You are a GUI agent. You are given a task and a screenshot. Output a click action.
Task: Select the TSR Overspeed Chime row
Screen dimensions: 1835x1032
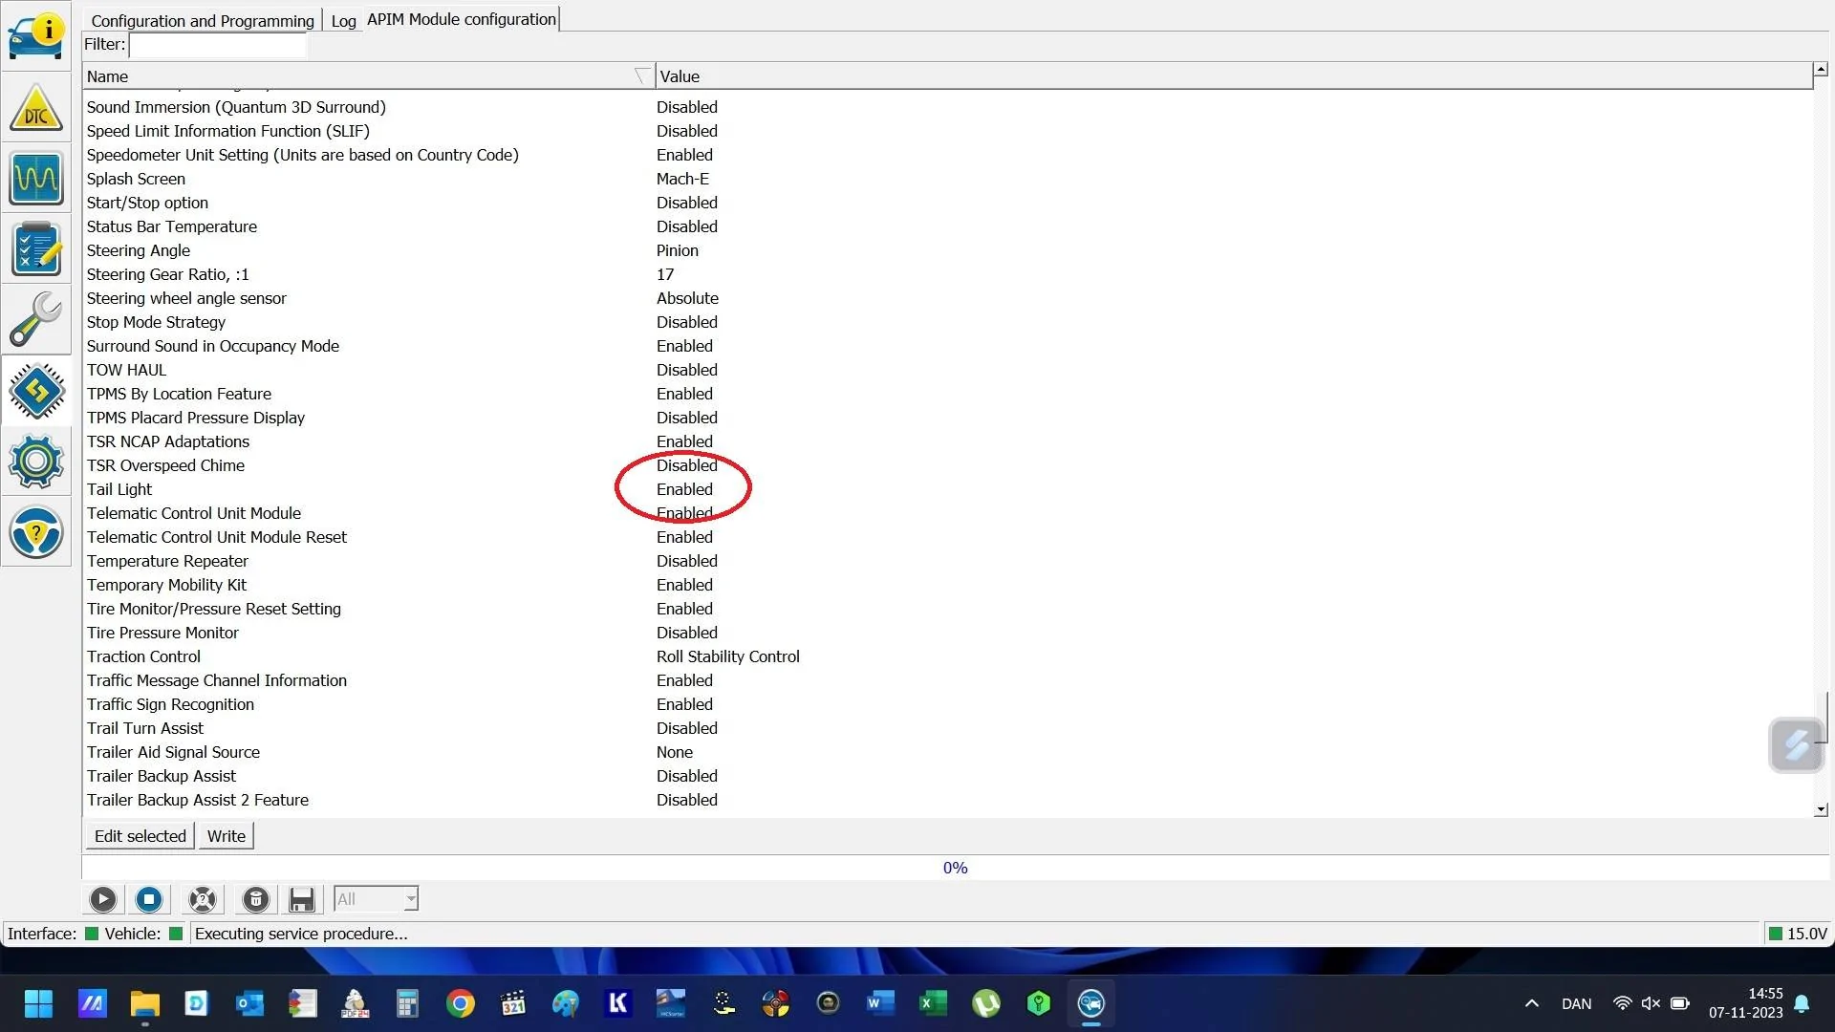click(947, 465)
